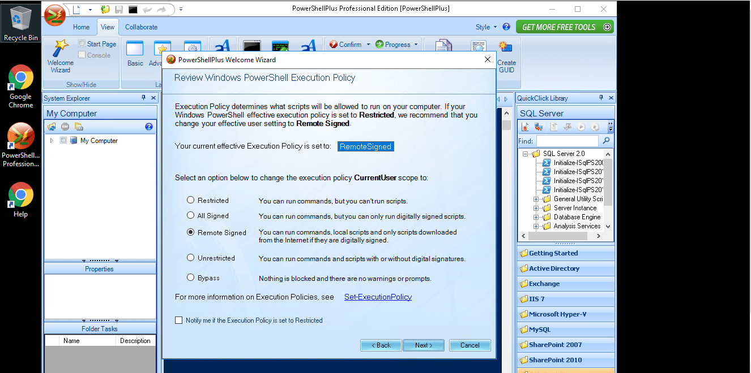
Task: Enable notification if policy is set to Restricted
Action: point(178,320)
